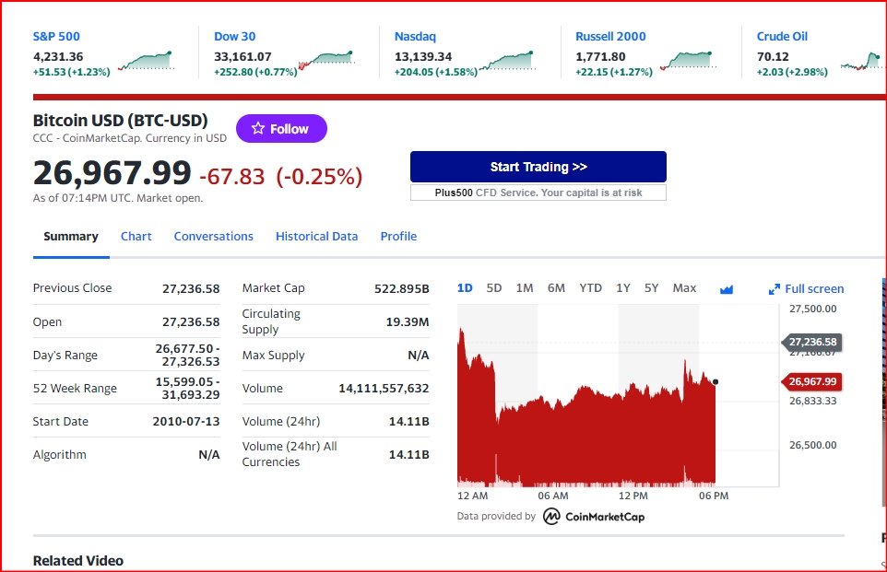Click the Circulating Supply value 19.39M
Viewport: 887px width, 572px height.
click(x=408, y=321)
